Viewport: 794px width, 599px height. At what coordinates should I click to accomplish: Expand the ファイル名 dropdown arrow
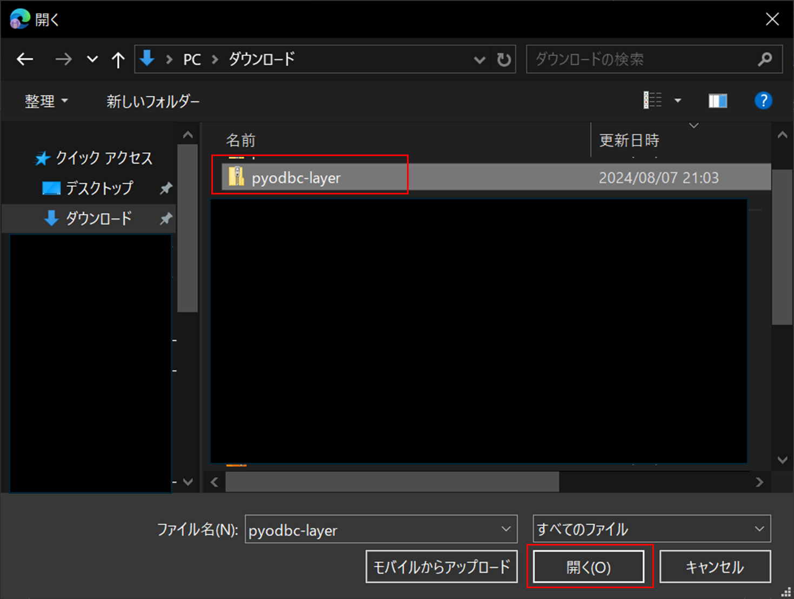pyautogui.click(x=506, y=529)
